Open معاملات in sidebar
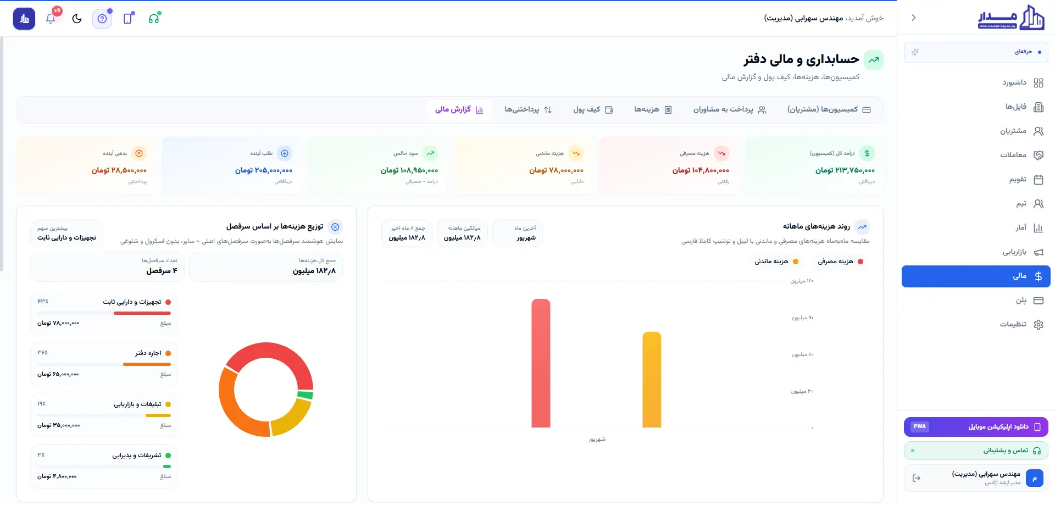The image size is (1055, 505). [976, 156]
